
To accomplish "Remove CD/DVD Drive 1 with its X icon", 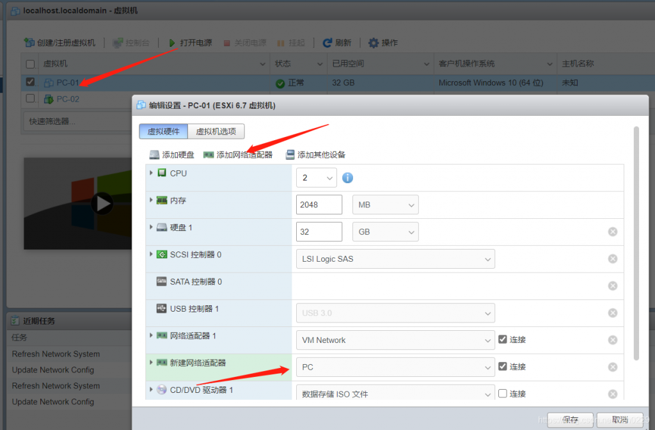I will point(613,394).
